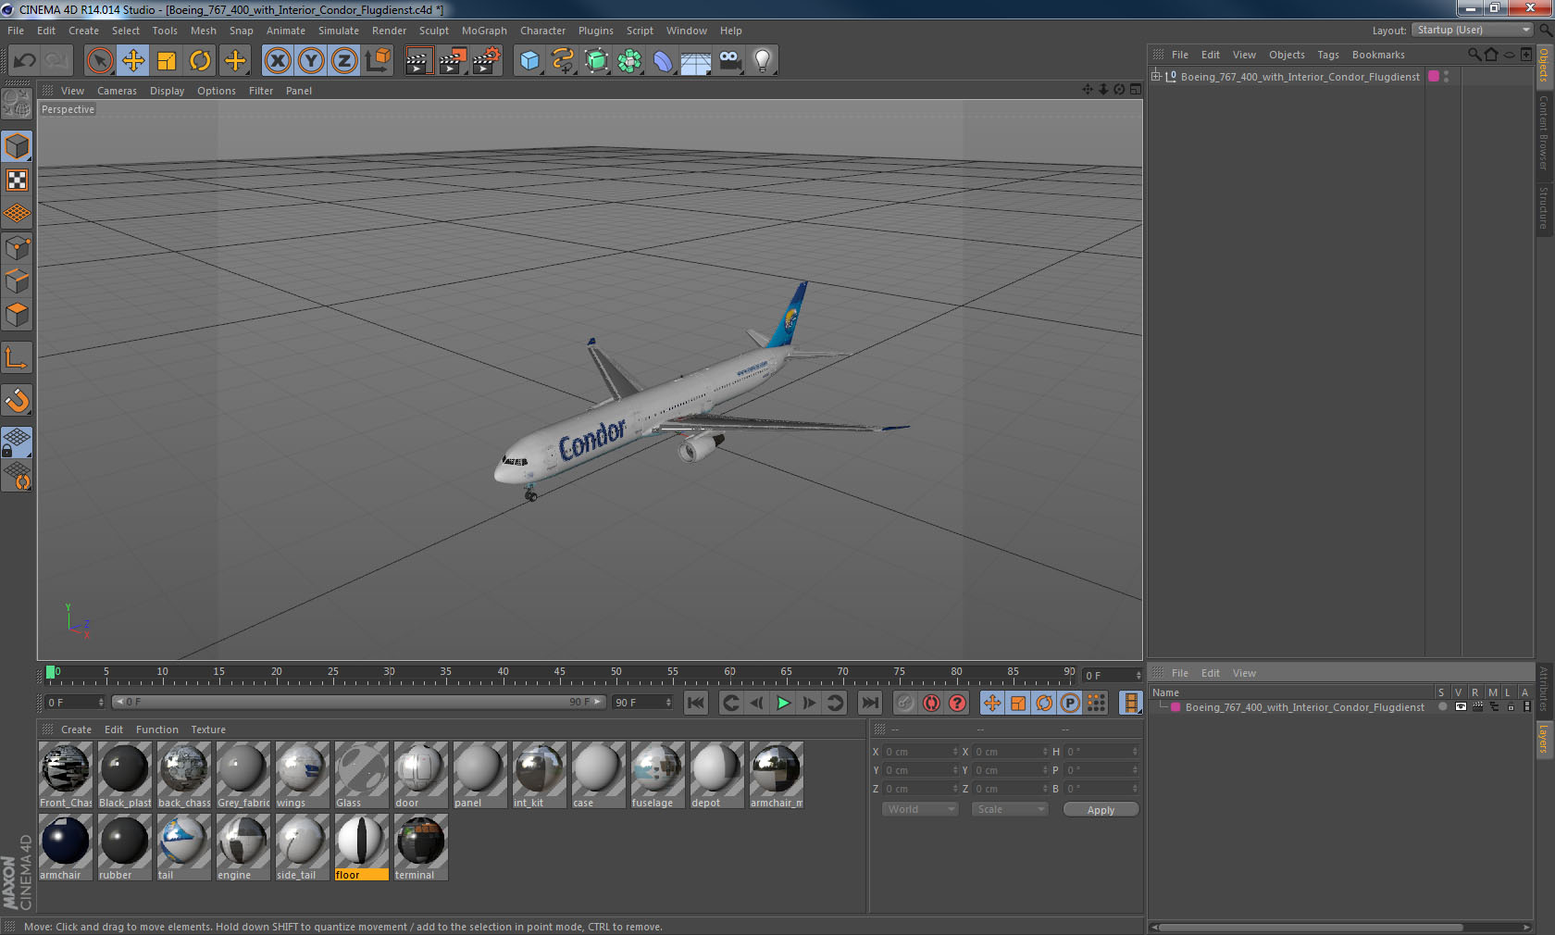Add a Bend deformer object

663,61
